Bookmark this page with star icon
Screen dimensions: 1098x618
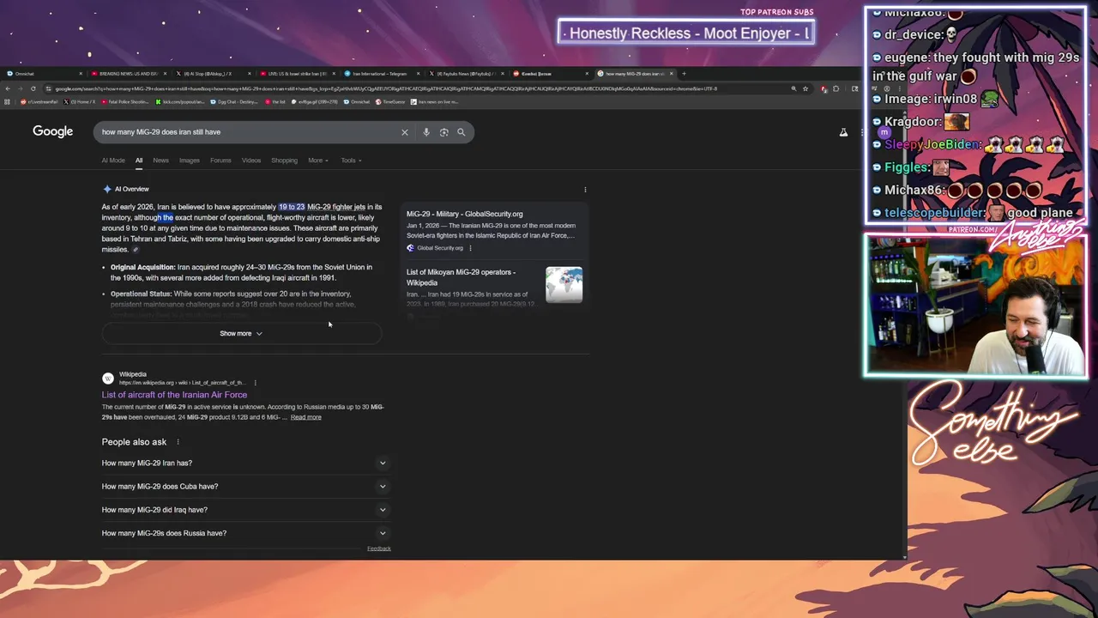click(x=805, y=88)
